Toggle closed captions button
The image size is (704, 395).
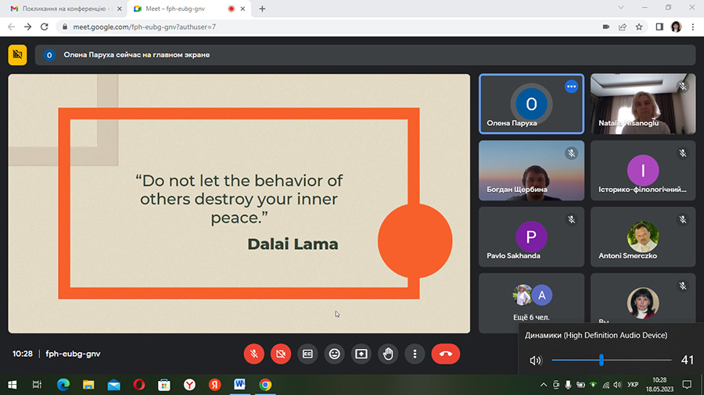(307, 354)
